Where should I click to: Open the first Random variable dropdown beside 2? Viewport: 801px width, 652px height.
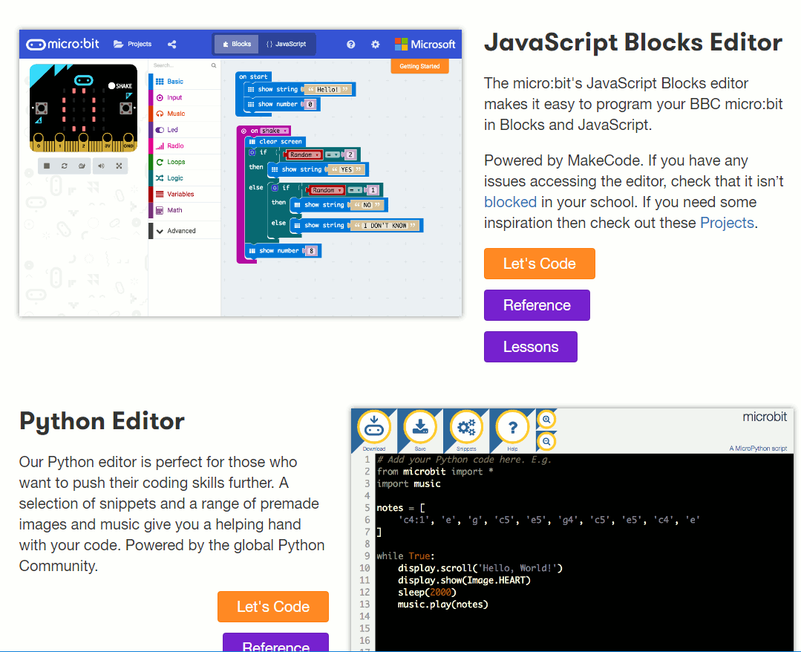(304, 154)
